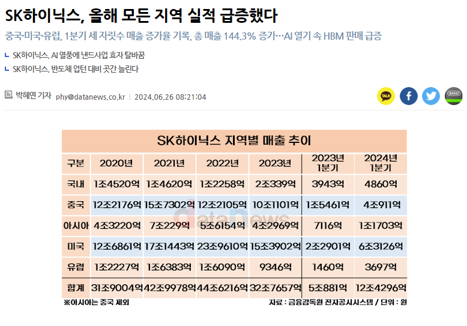Click the '구분' header cell
This screenshot has width=467, height=326.
(76, 163)
